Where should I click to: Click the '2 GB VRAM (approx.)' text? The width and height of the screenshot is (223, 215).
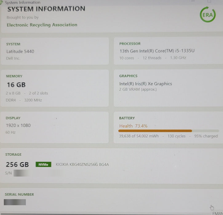[x=138, y=89]
